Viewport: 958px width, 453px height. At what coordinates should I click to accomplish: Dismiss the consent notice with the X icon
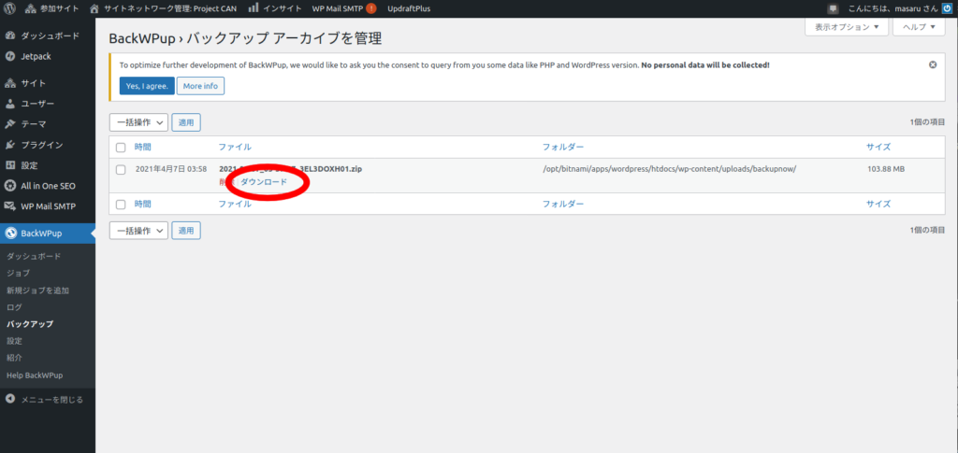[x=932, y=64]
